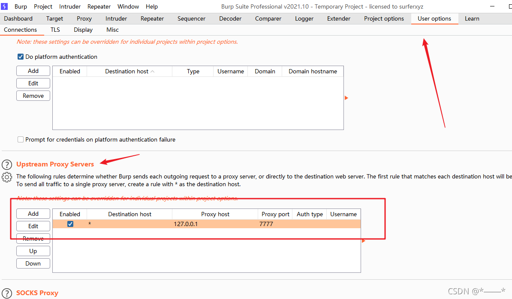Open help for Upstream Proxy Servers
This screenshot has height=299, width=512.
tap(7, 165)
